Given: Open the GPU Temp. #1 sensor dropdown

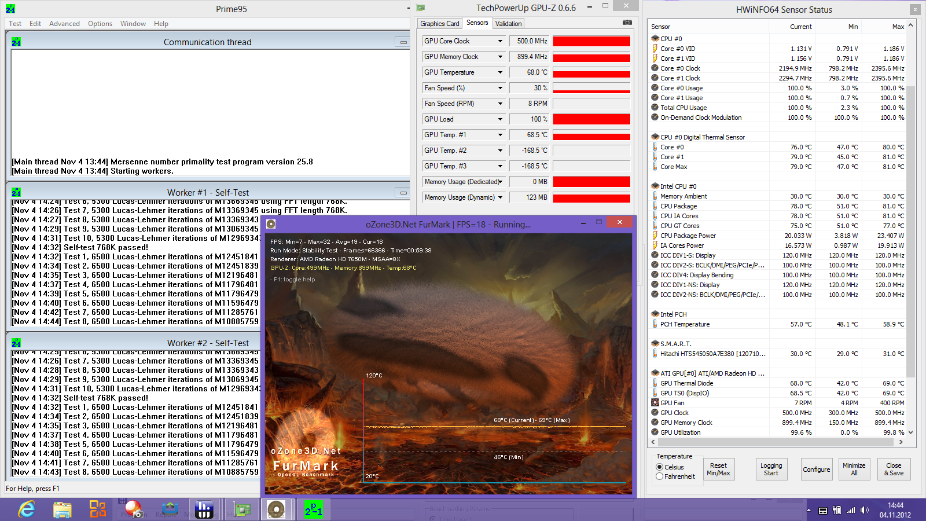Looking at the screenshot, I should [x=500, y=135].
